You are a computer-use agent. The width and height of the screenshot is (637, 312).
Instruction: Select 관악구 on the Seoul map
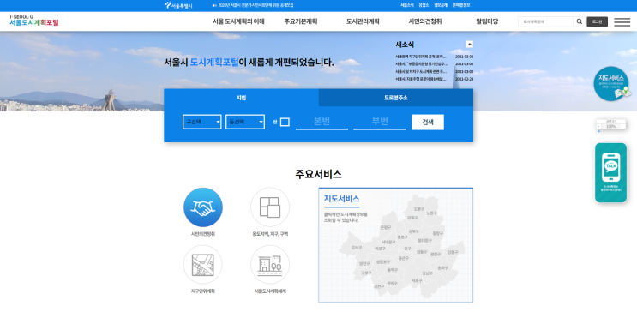[x=392, y=283]
